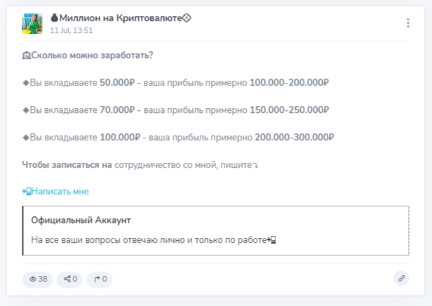Click the forwards counter button
This screenshot has height=306, width=432.
coord(100,279)
